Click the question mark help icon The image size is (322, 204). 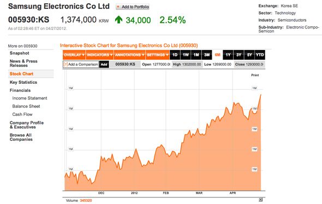[x=65, y=64]
